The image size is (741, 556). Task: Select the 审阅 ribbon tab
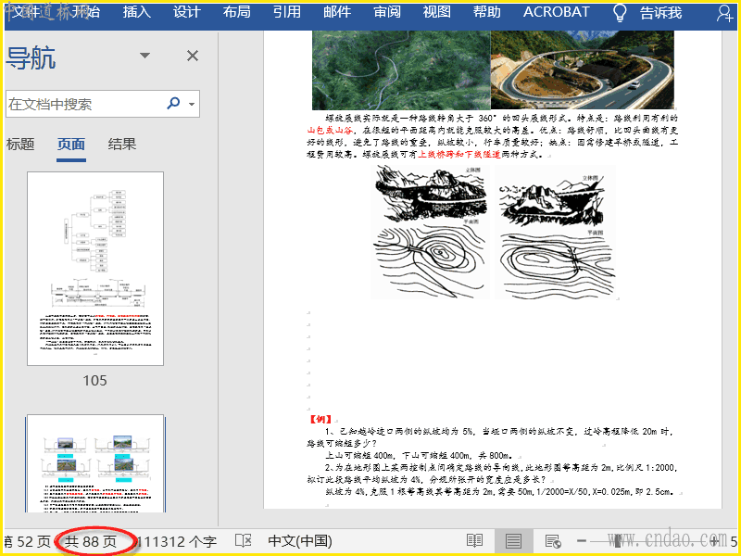click(387, 12)
